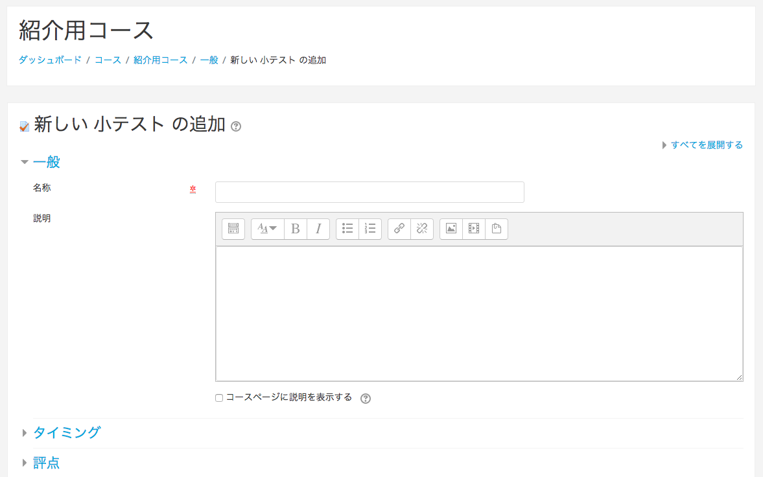Apply italic formatting in editor

[318, 229]
